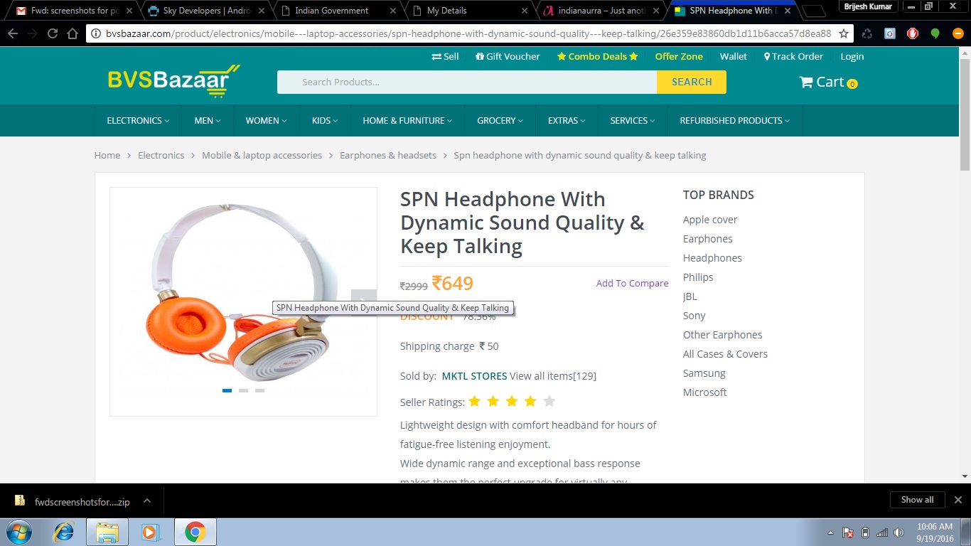The image size is (971, 546).
Task: Click the green extension icon in toolbar
Action: pyautogui.click(x=935, y=33)
